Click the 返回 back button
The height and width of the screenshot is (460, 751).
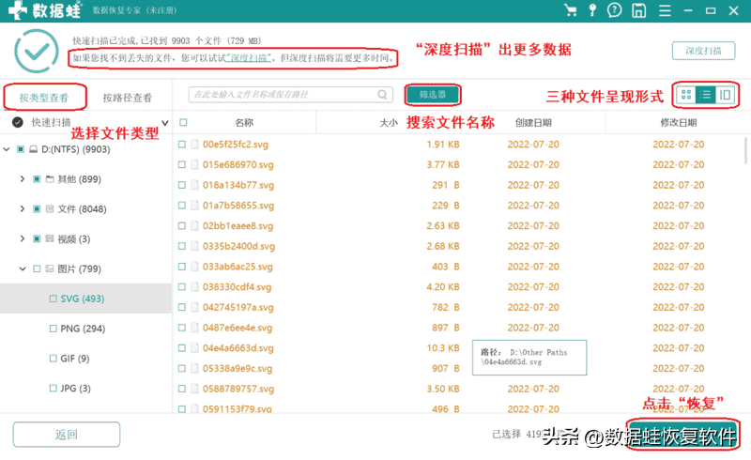coord(66,434)
